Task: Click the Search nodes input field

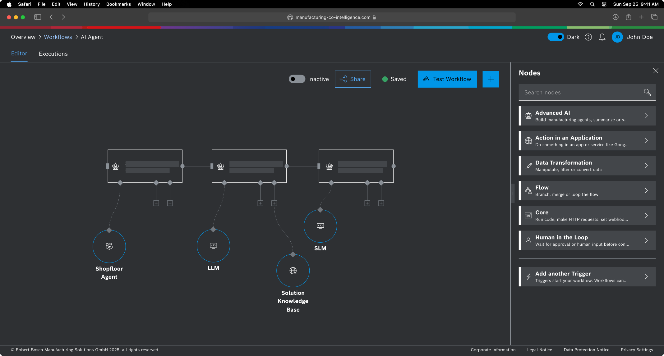Action: click(x=581, y=92)
